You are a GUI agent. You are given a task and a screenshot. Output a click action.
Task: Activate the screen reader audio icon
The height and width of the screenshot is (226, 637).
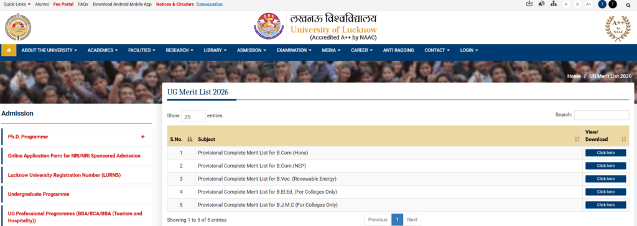[541, 4]
